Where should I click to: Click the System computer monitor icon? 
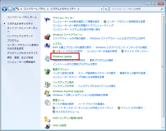pyautogui.click(x=47, y=46)
